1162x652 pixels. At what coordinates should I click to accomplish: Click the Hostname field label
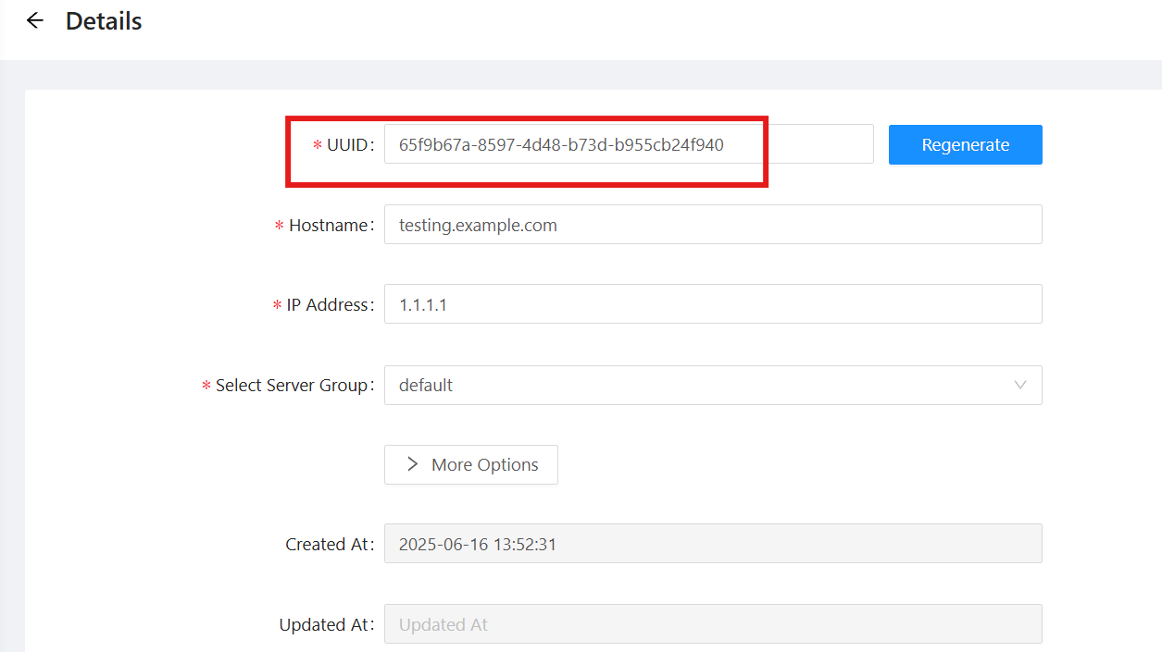click(328, 225)
